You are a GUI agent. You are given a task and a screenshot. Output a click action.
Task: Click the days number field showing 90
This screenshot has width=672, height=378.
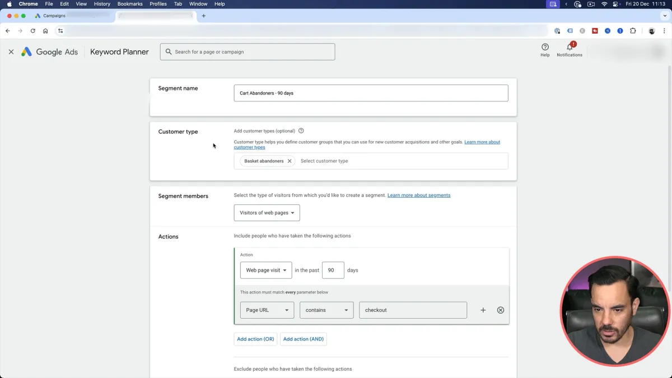[333, 270]
